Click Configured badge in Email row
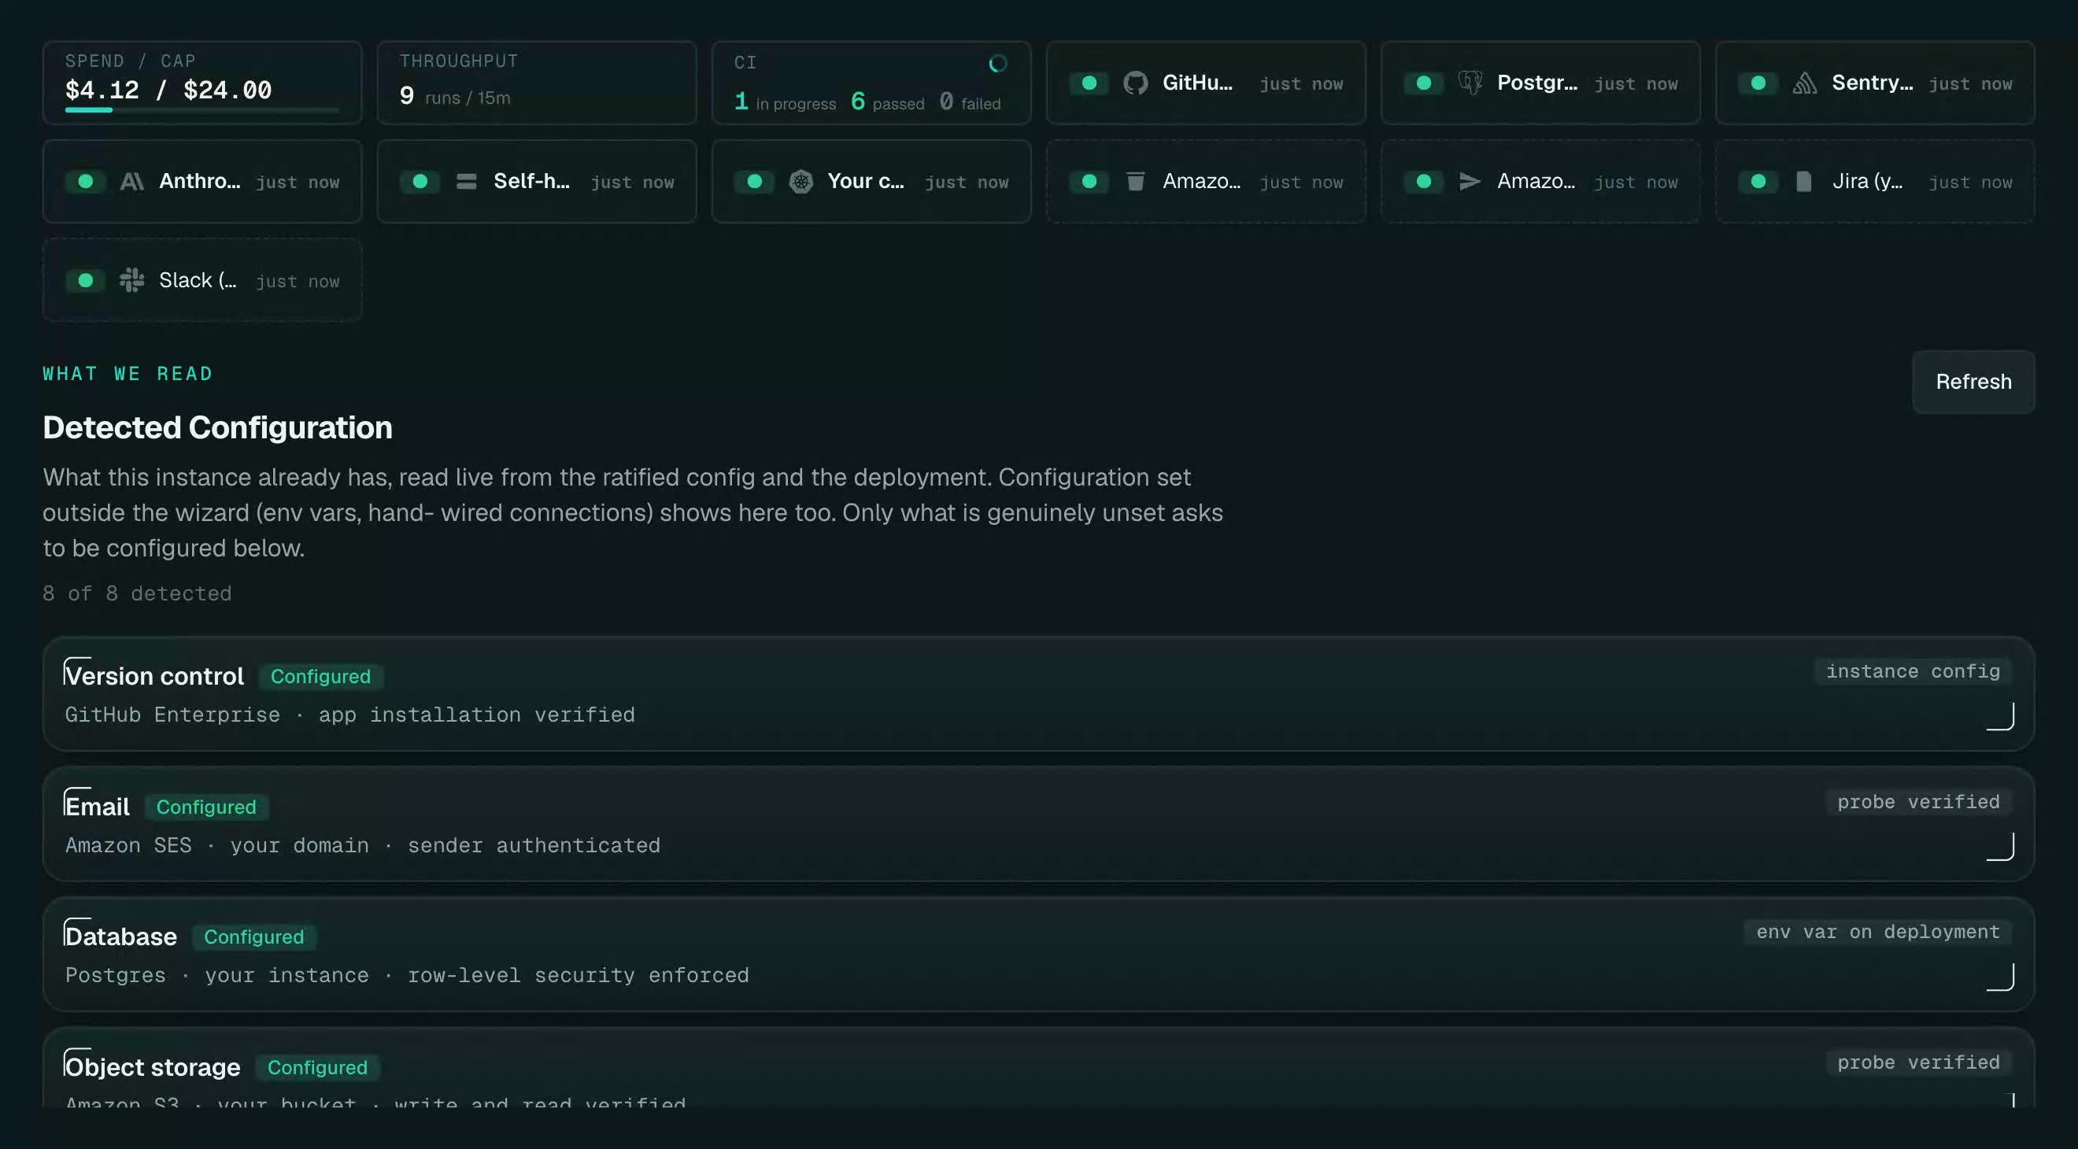 tap(206, 807)
